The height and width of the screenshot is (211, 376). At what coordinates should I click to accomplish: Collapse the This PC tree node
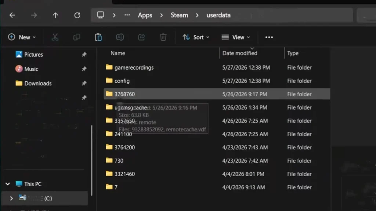[x=8, y=184]
